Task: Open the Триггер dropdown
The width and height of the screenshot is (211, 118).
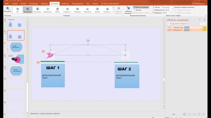Action: (x=138, y=10)
